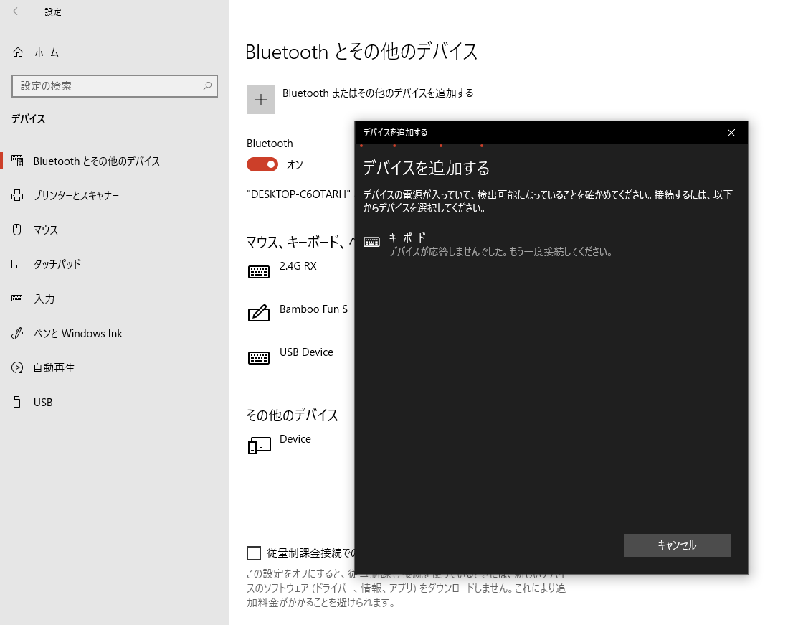Viewport: 798px width, 625px height.
Task: Check the 従量制課金接続 checkbox
Action: (x=253, y=553)
